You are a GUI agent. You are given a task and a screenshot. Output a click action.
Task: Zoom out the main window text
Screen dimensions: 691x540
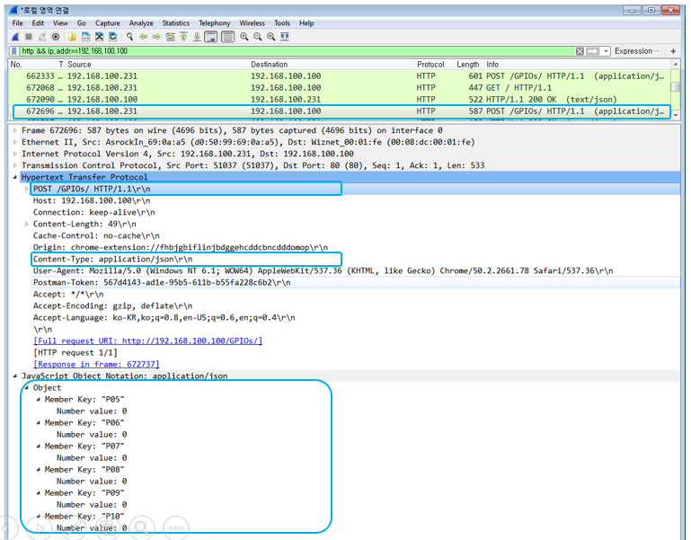[x=257, y=37]
